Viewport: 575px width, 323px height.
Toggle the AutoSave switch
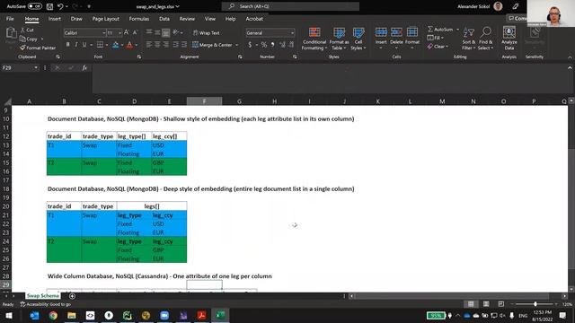[x=34, y=6]
